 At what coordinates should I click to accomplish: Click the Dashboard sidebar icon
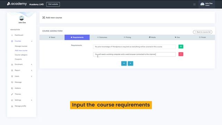point(12,35)
